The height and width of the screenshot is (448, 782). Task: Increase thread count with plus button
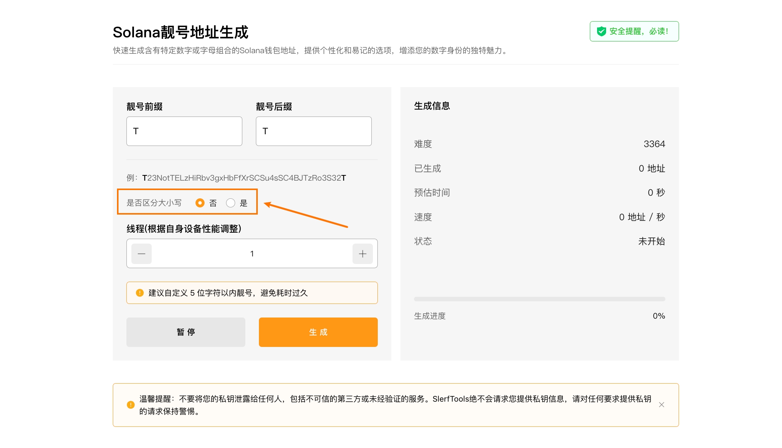pos(362,254)
